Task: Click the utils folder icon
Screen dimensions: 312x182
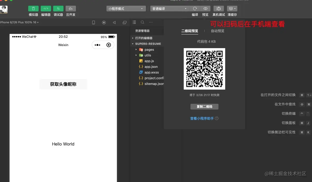Action: pyautogui.click(x=141, y=55)
